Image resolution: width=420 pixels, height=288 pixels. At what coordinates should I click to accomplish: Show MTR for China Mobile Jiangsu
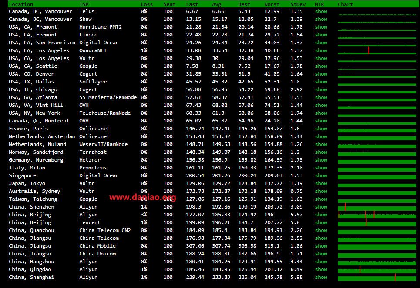pos(321,246)
